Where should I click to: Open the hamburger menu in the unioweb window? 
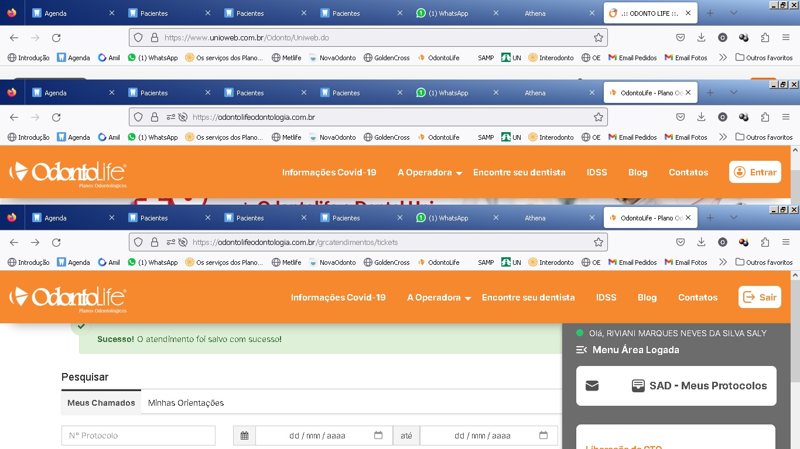[786, 37]
